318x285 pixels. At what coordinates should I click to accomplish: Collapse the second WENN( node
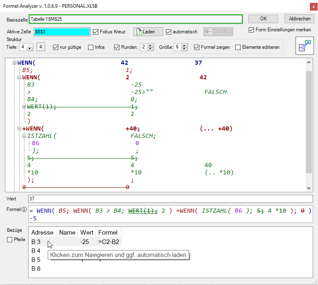point(19,77)
